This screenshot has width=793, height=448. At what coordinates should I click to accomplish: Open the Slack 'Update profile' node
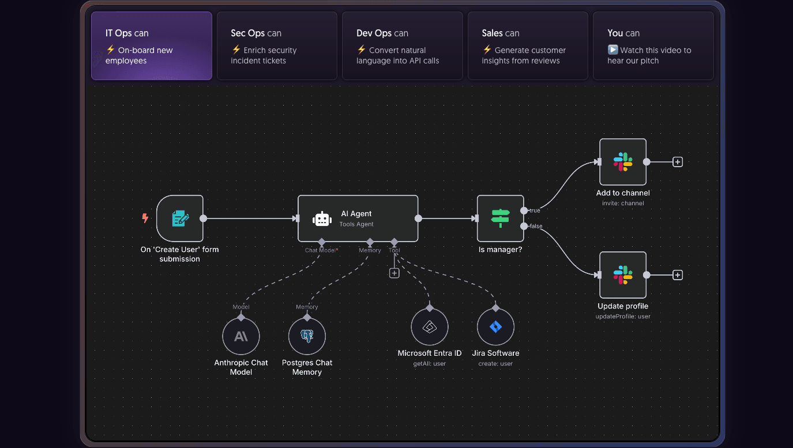point(623,275)
